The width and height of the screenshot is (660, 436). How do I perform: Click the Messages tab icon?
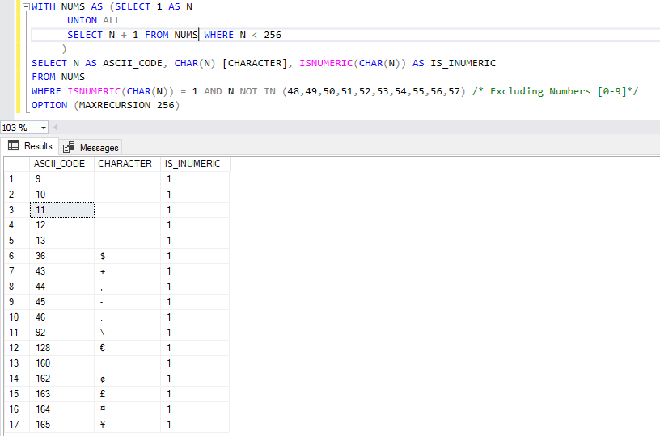coord(69,147)
